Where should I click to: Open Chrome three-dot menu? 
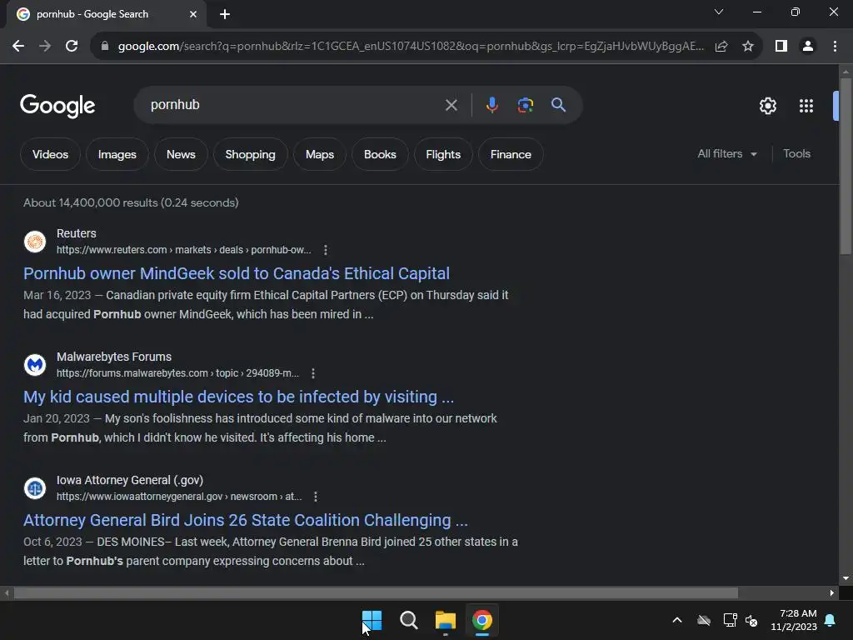[x=835, y=47]
